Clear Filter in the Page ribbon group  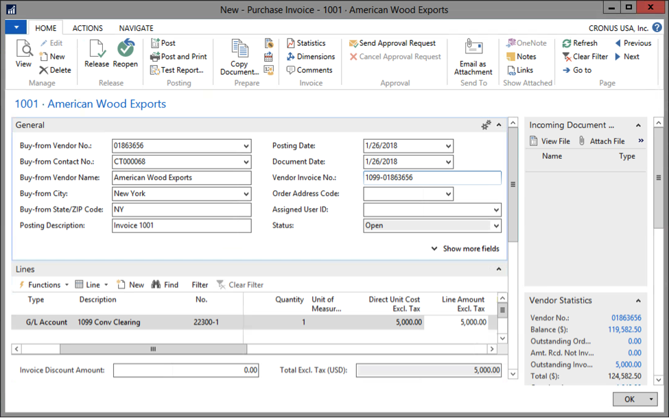tap(585, 56)
